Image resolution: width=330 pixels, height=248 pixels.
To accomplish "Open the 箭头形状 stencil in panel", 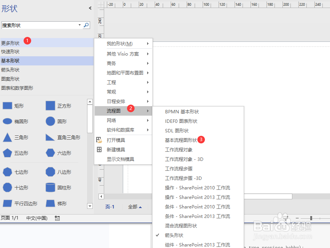I will point(47,70).
